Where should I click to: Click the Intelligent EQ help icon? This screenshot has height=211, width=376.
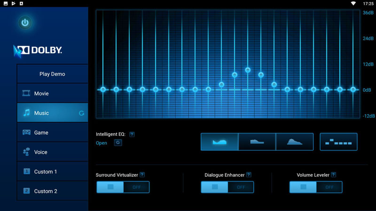coord(132,135)
